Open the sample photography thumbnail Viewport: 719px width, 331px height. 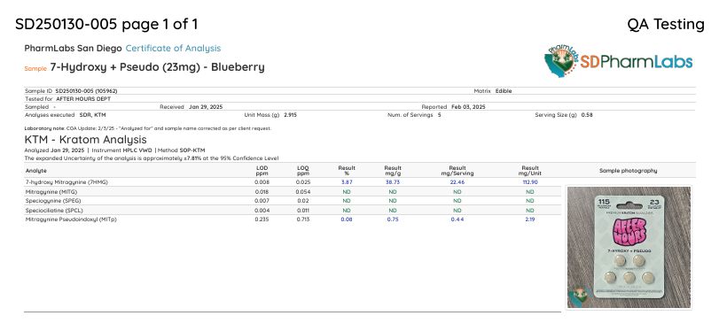(629, 247)
